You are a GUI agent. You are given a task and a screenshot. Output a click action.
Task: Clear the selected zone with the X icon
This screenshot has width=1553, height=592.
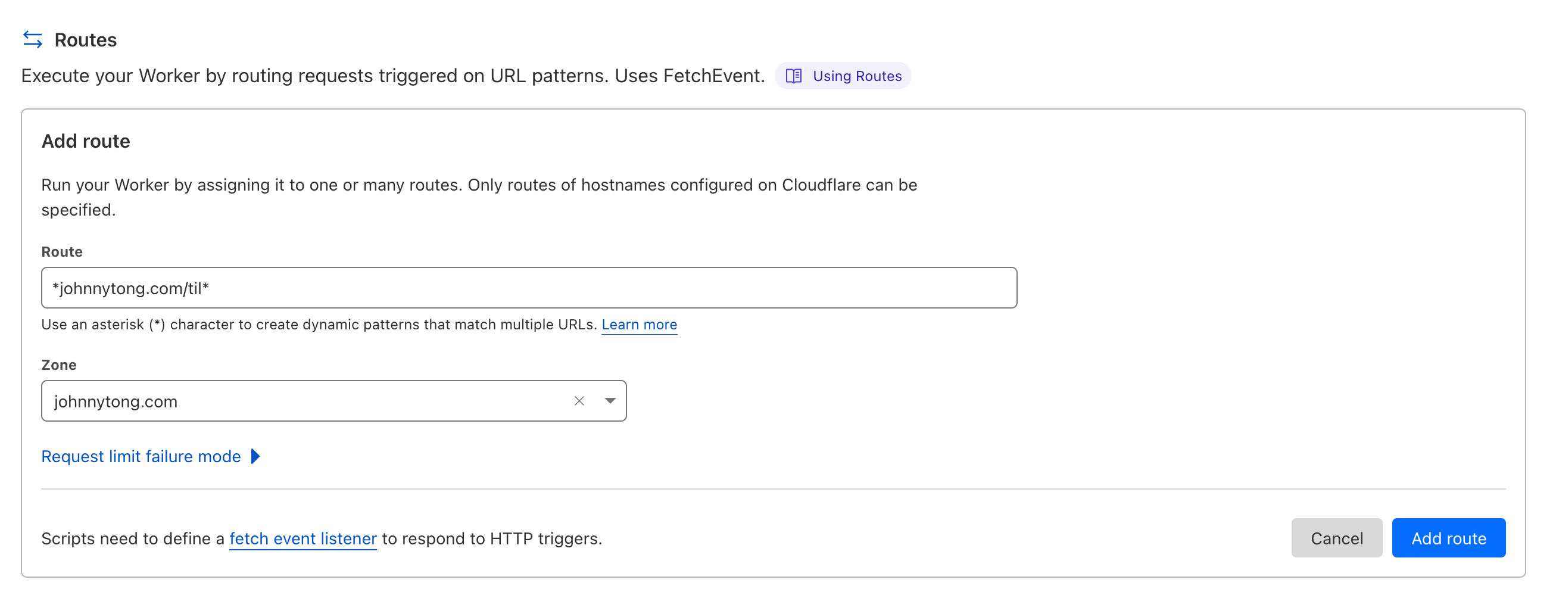click(579, 401)
